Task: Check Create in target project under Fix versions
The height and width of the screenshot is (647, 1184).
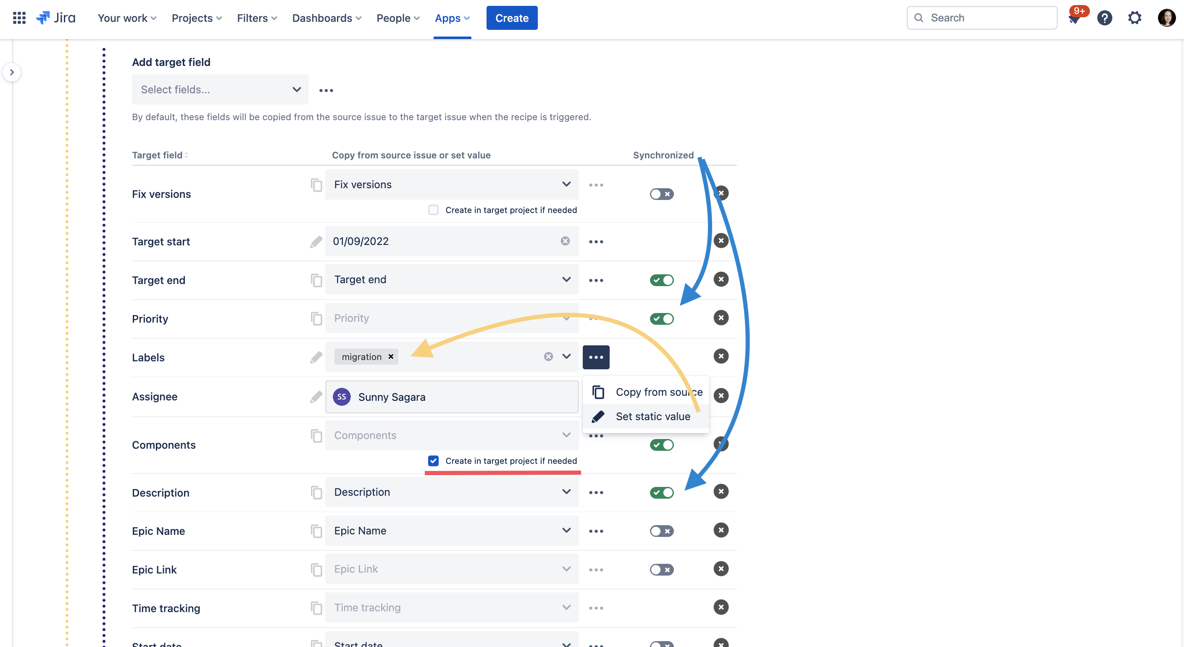Action: tap(433, 210)
